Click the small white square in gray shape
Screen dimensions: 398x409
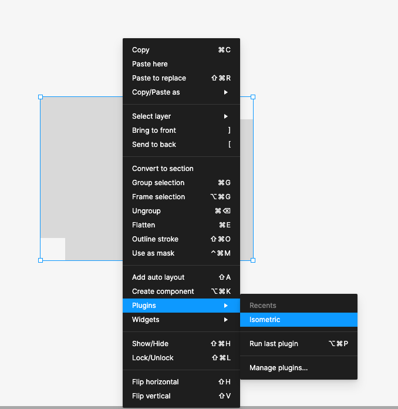(x=53, y=249)
